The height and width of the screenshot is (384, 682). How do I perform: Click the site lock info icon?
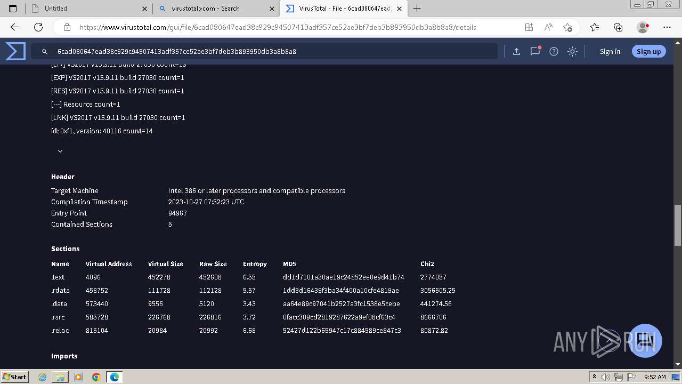[67, 27]
